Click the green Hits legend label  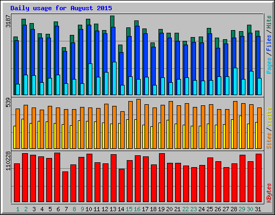[x=269, y=22]
